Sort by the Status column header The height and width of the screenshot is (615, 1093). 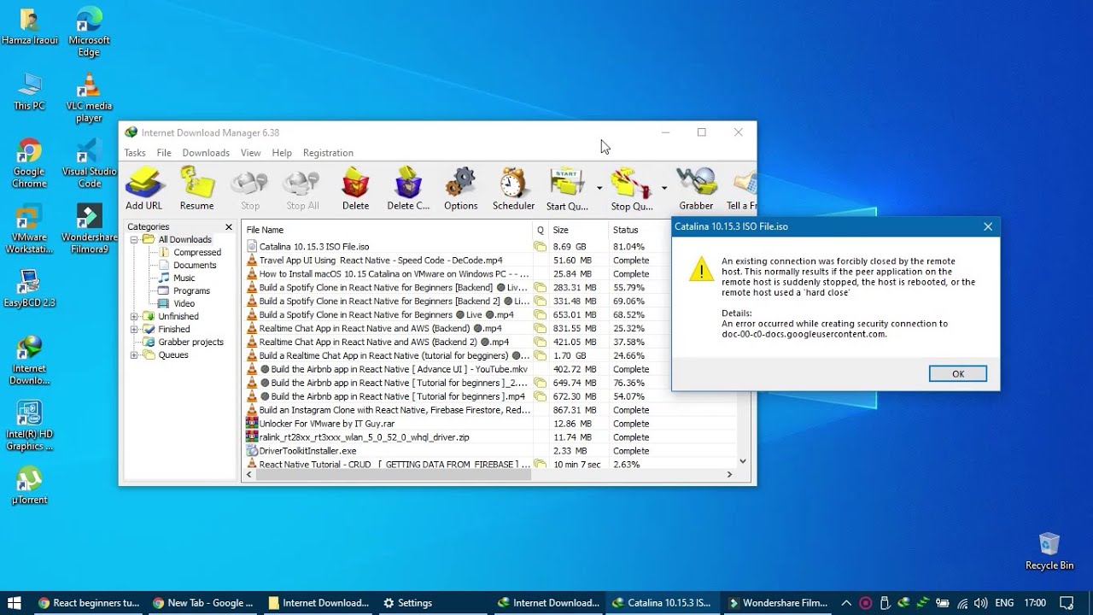coord(639,230)
